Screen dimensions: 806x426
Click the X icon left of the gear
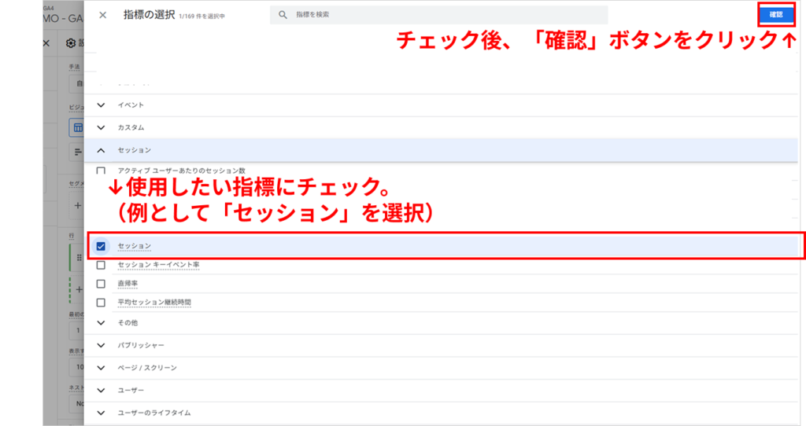pos(46,44)
